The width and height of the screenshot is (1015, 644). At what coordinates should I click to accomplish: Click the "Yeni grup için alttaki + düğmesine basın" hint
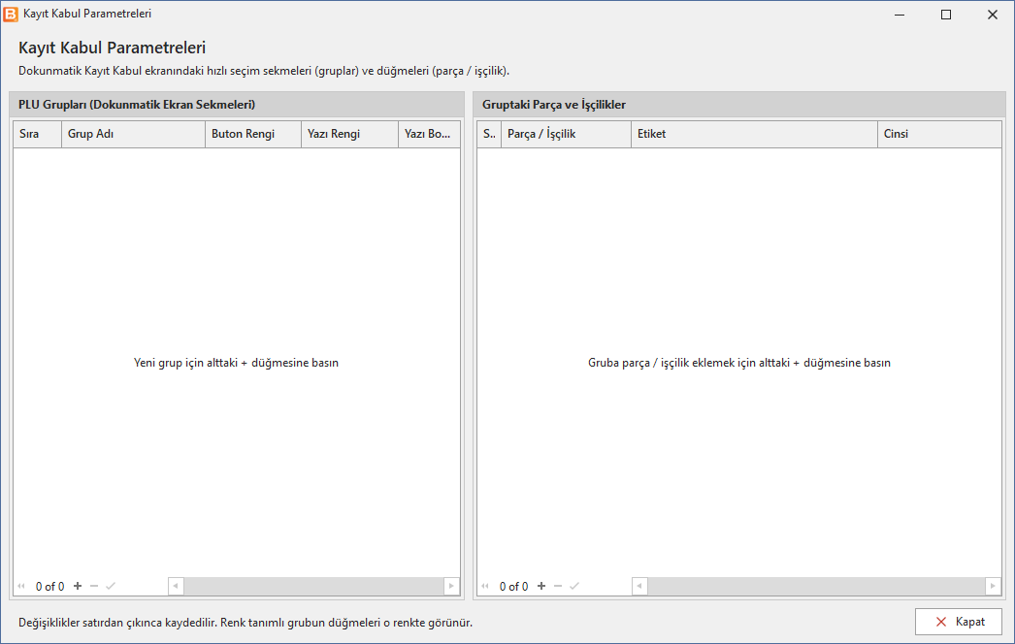click(236, 363)
